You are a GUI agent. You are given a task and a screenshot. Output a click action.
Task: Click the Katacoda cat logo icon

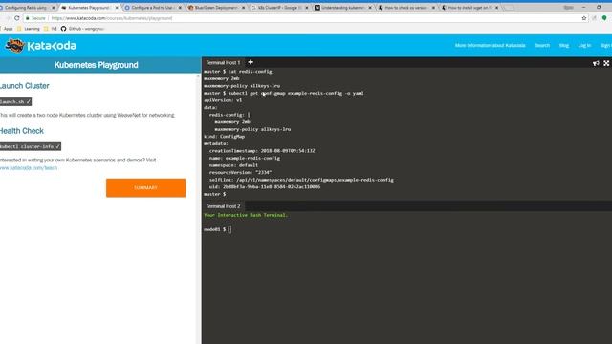pyautogui.click(x=15, y=45)
